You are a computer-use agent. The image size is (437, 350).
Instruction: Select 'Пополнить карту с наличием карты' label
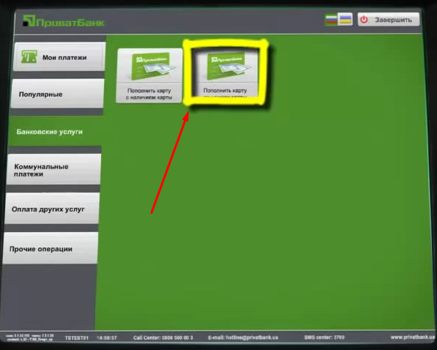tap(149, 94)
